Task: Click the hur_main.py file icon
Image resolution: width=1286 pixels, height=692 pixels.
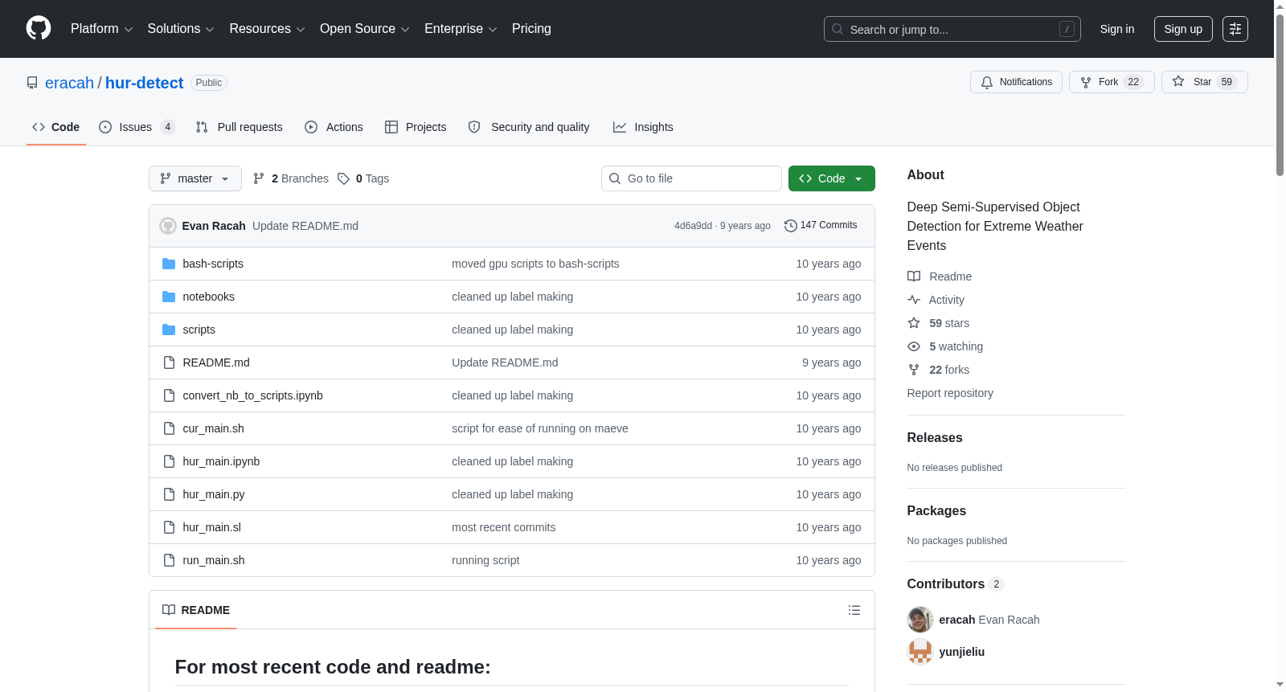Action: pos(169,494)
